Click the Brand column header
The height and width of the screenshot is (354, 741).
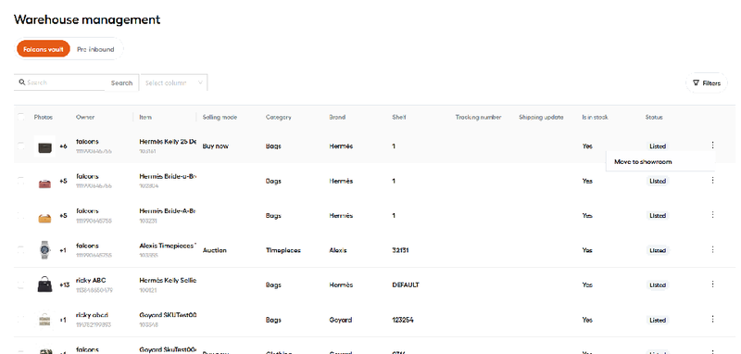click(x=337, y=117)
